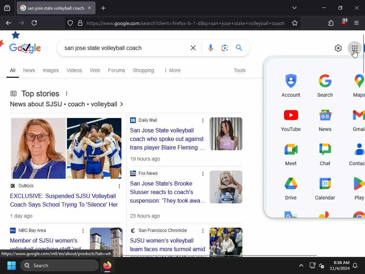Bookmark this page with star icon
The image size is (365, 274).
point(294,23)
